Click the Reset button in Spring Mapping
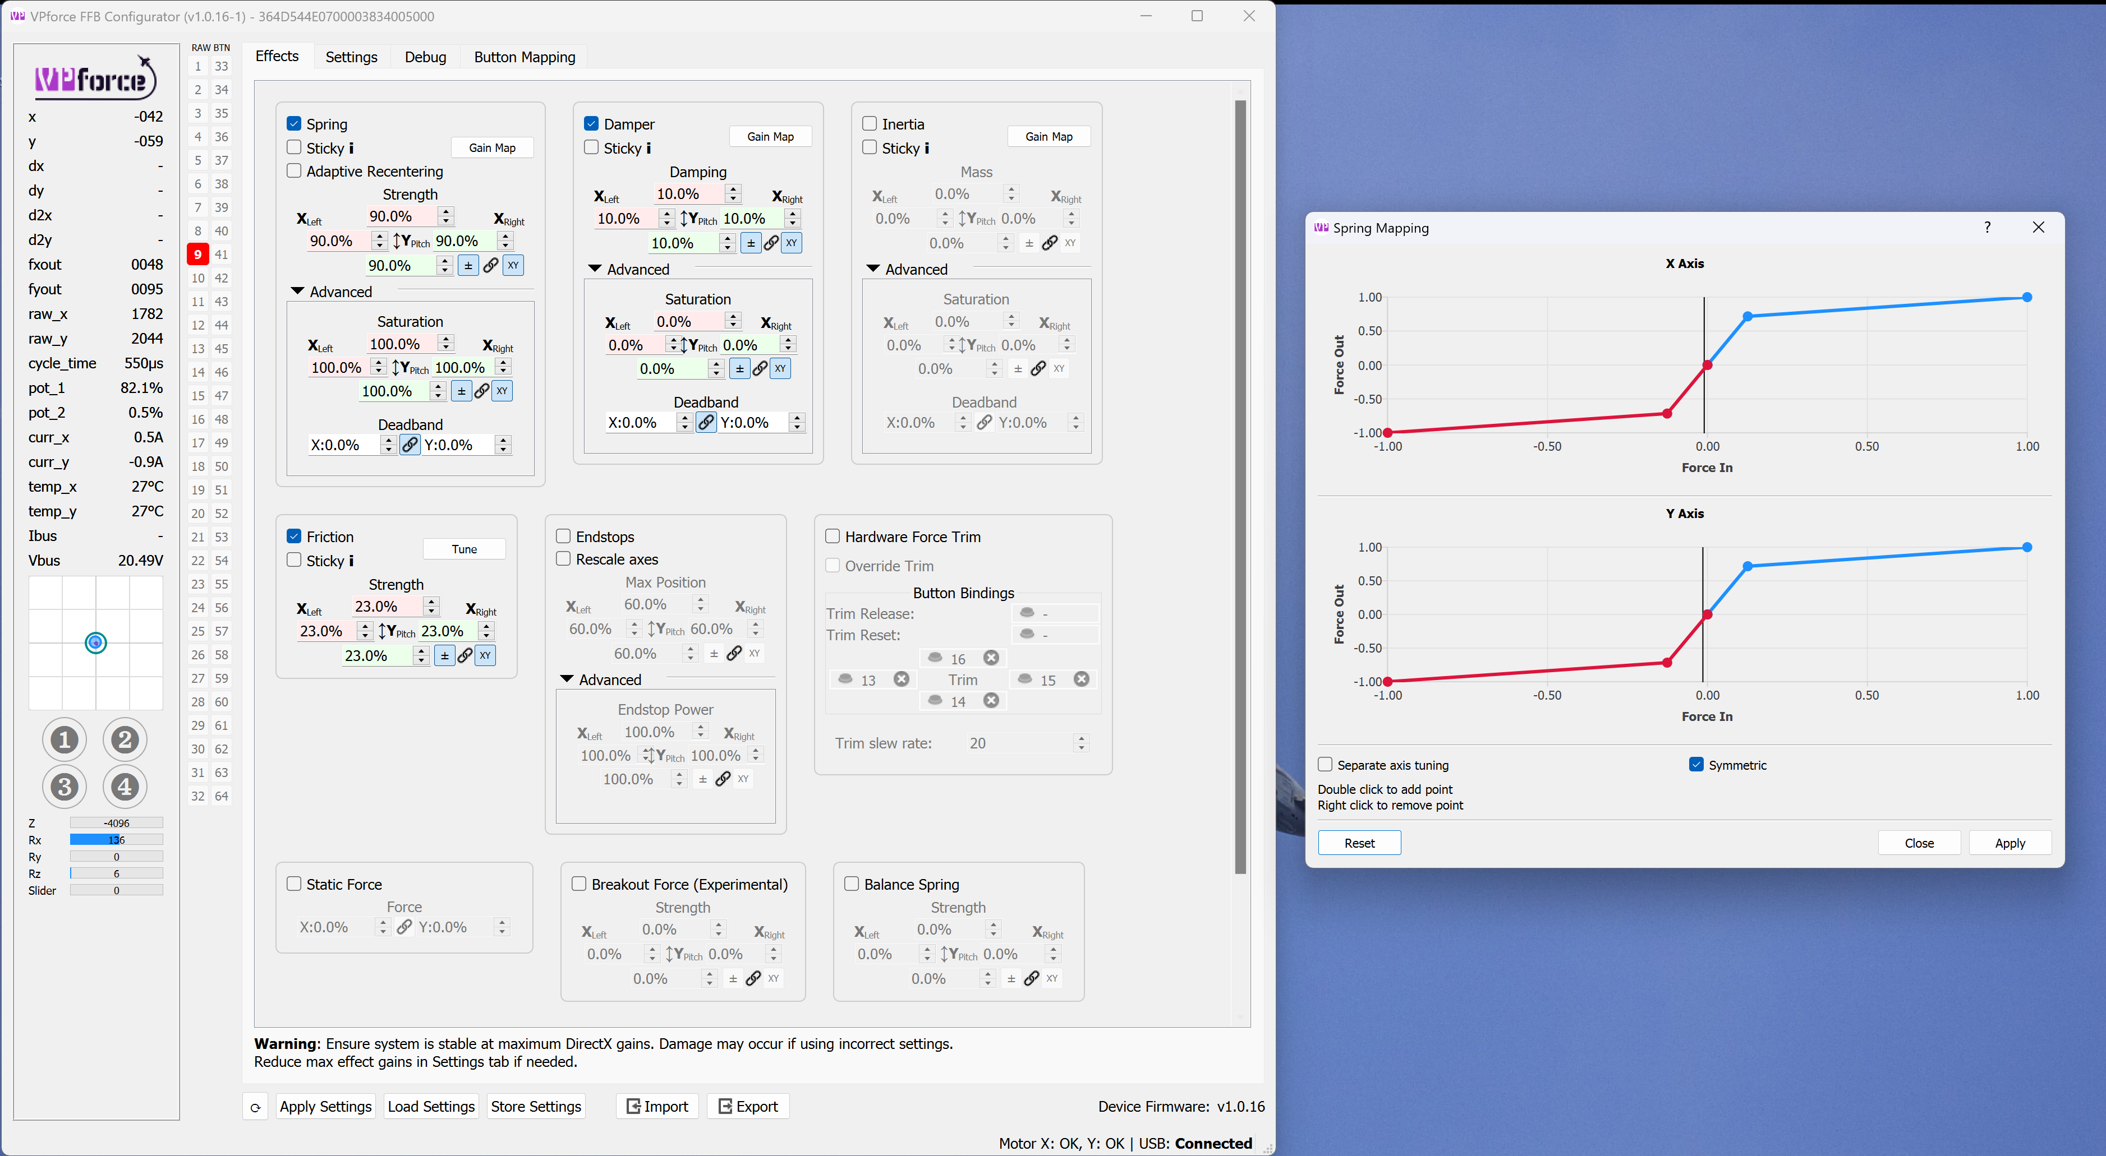This screenshot has width=2106, height=1156. coord(1359,842)
